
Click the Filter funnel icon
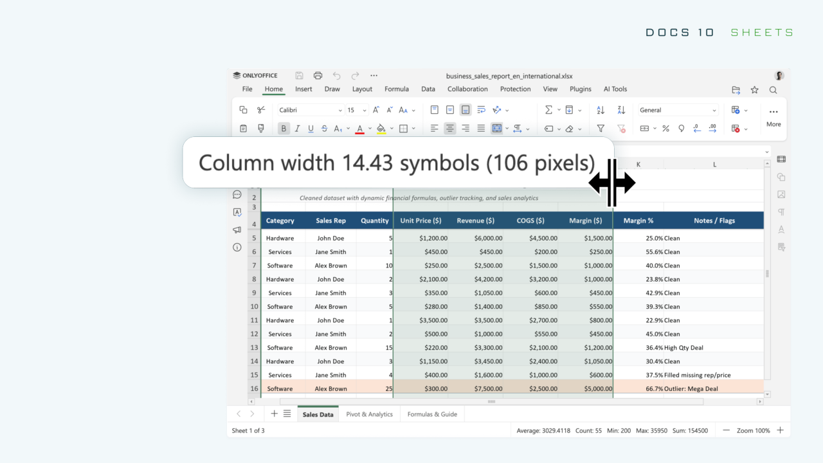tap(601, 129)
